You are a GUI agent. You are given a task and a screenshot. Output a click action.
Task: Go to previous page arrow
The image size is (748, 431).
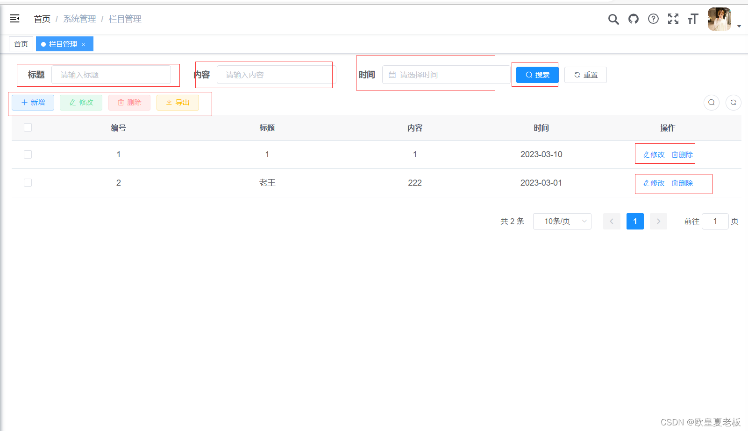tap(612, 221)
